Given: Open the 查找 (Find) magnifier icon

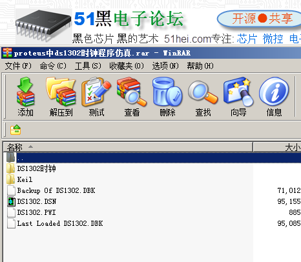Looking at the screenshot, I should tap(203, 97).
